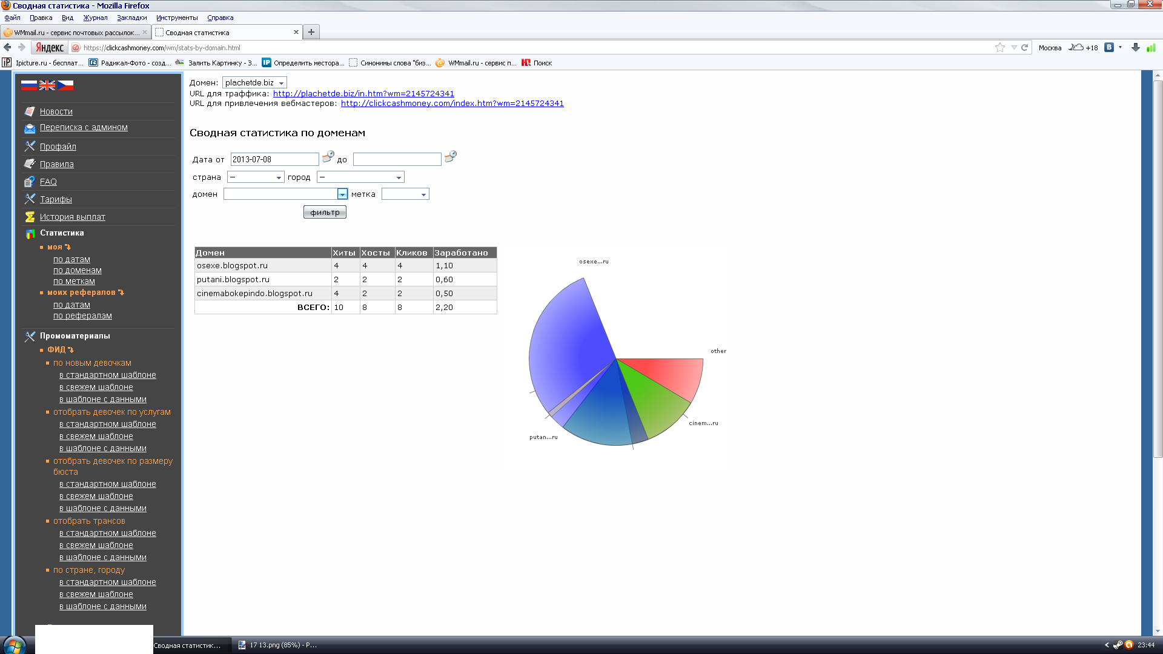Open new tab with plus button
The image size is (1163, 654).
click(311, 32)
